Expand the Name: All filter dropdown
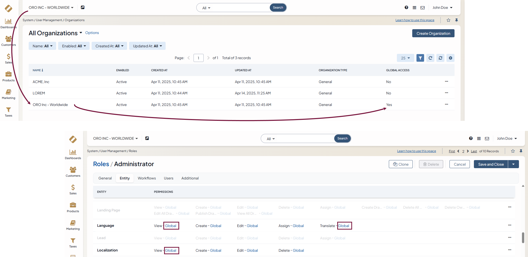The image size is (528, 257). (42, 46)
